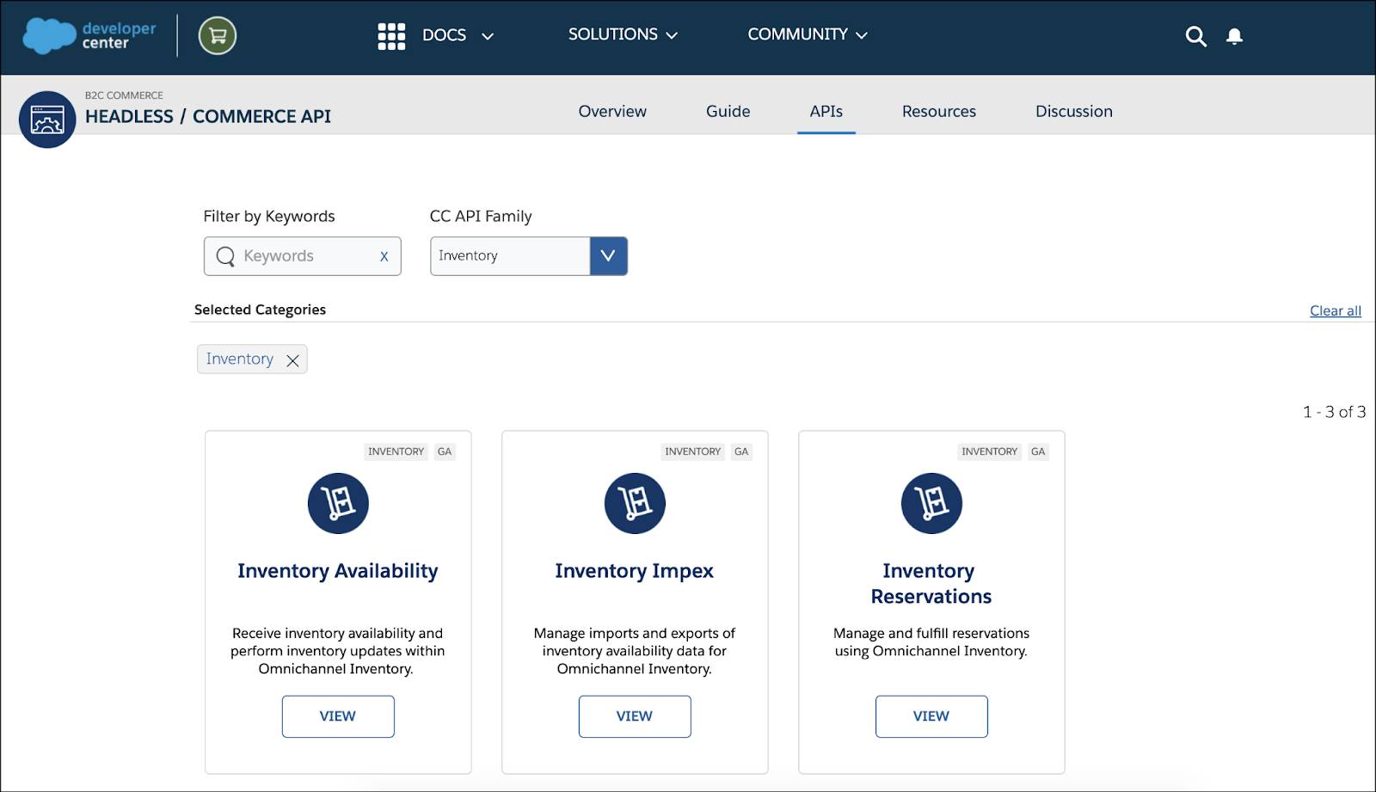This screenshot has width=1376, height=792.
Task: Open the Discussion tab
Action: [x=1072, y=111]
